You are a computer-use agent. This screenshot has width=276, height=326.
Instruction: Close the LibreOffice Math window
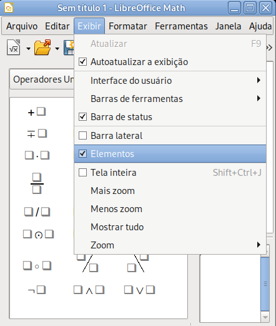(x=265, y=8)
